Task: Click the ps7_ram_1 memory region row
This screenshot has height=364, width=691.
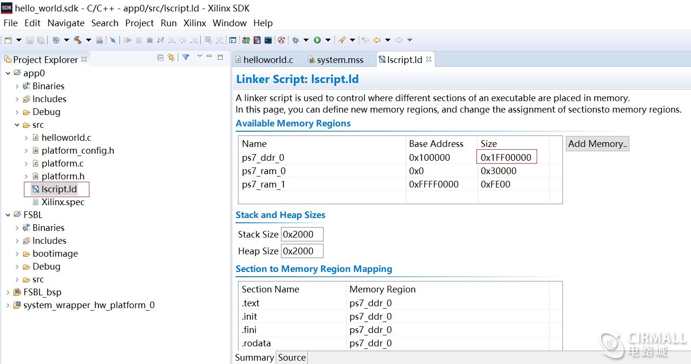Action: 400,184
